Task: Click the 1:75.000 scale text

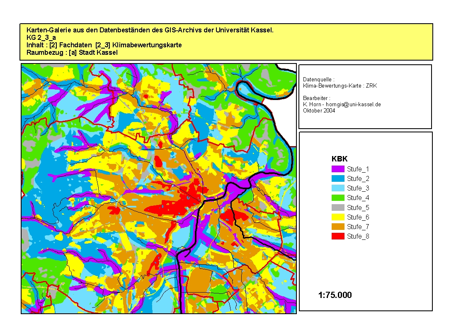Action: [335, 295]
